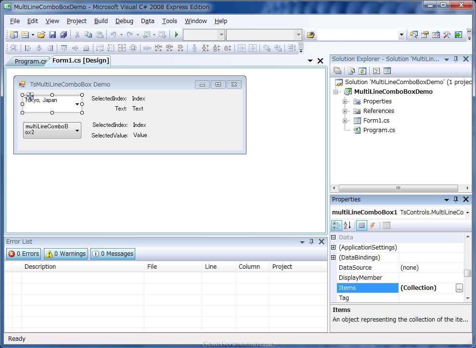Open the object selector dropdown in Properties
The width and height of the screenshot is (476, 348).
467,212
